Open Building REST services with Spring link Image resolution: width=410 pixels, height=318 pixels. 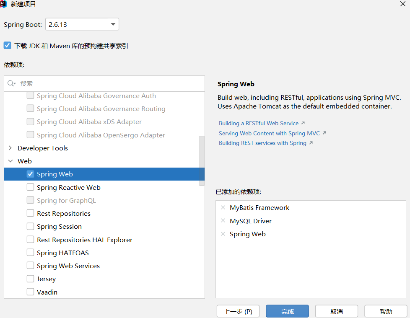262,143
